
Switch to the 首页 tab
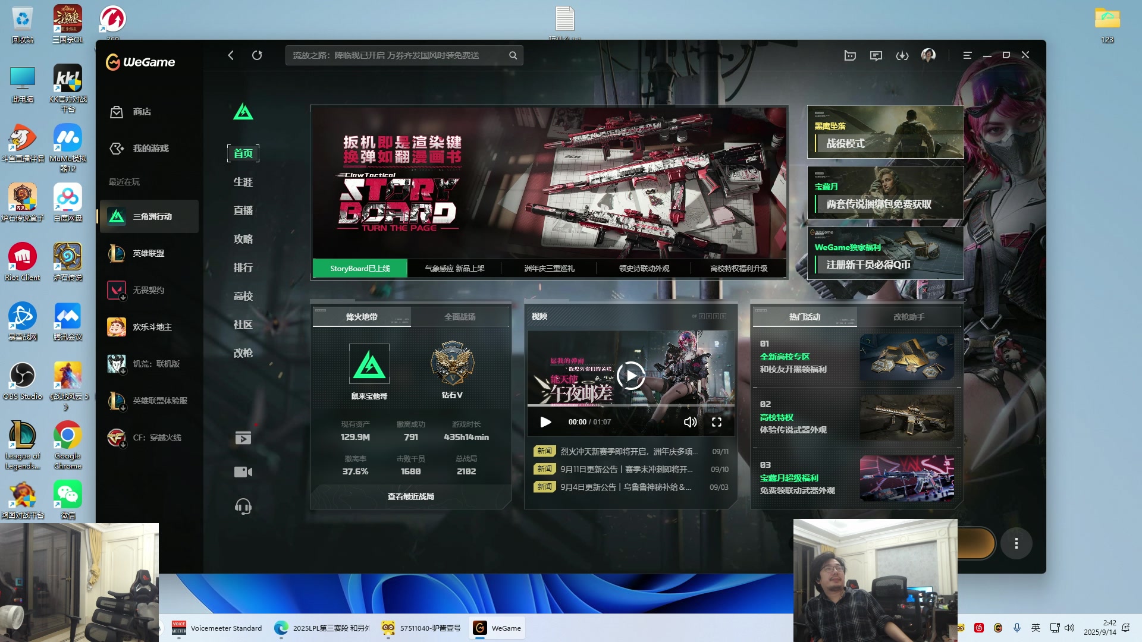[243, 153]
